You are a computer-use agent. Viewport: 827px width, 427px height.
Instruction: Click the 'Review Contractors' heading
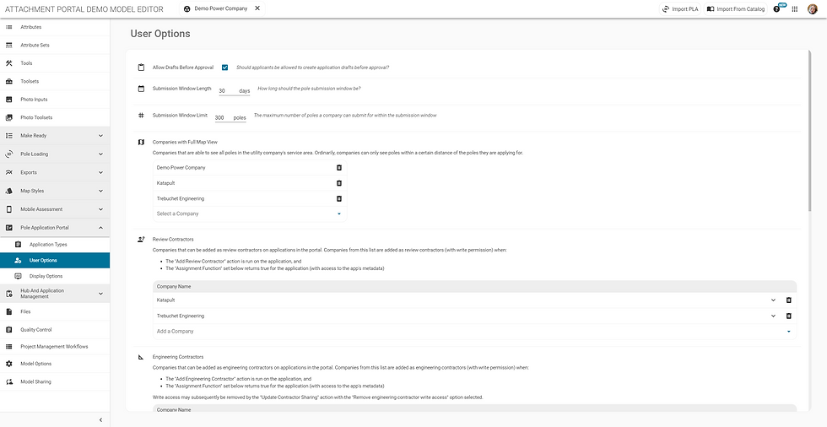pyautogui.click(x=173, y=240)
